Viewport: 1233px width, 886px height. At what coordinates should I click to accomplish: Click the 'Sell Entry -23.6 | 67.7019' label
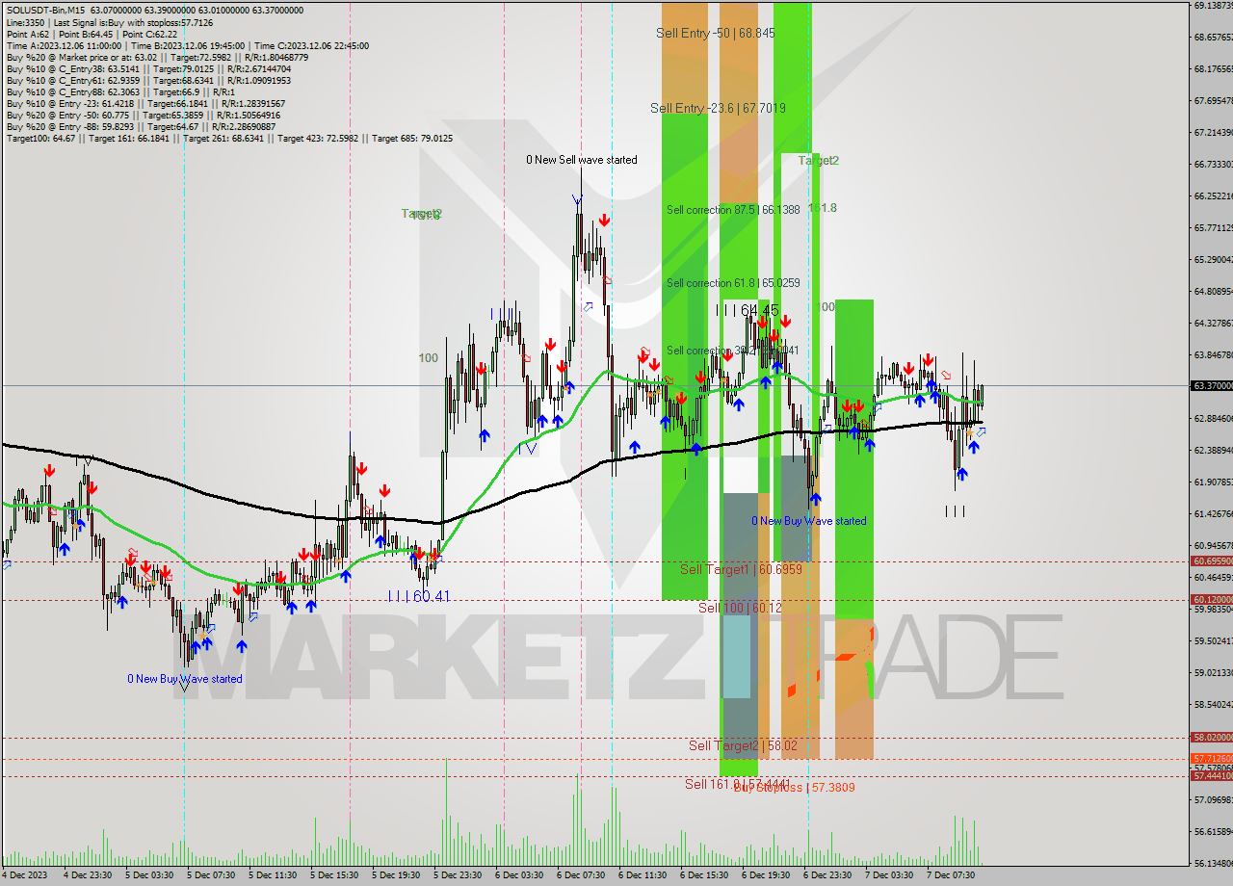click(718, 108)
